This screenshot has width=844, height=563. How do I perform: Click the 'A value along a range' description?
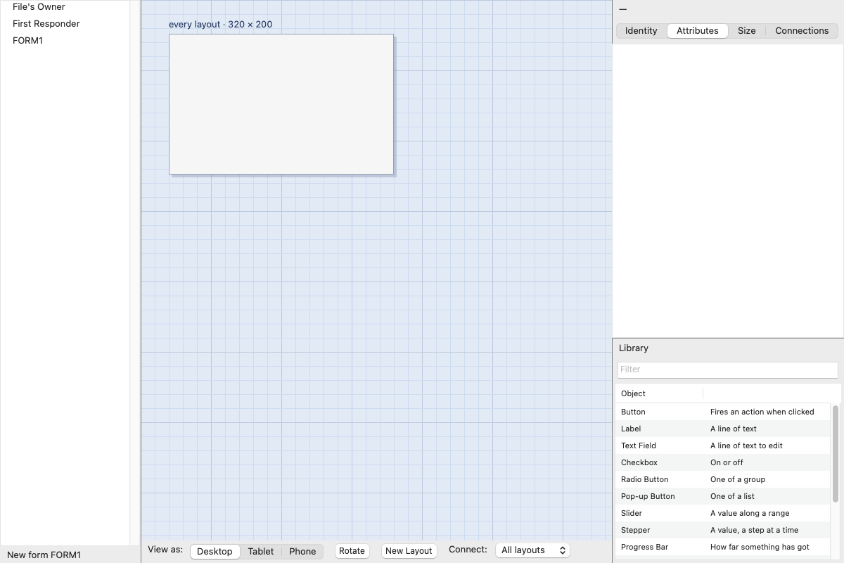(x=750, y=513)
